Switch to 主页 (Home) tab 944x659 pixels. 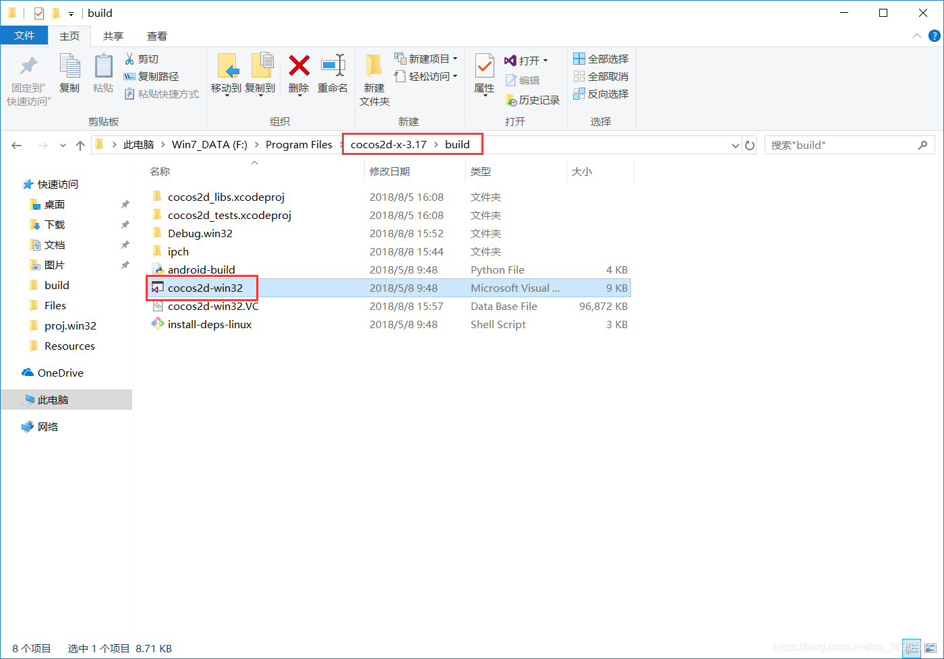[69, 36]
